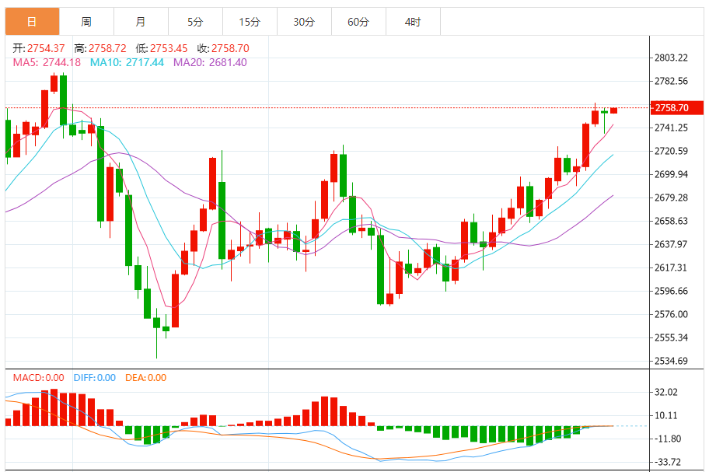Click the 32.02 MACD axis label
709x472 pixels.
666,392
